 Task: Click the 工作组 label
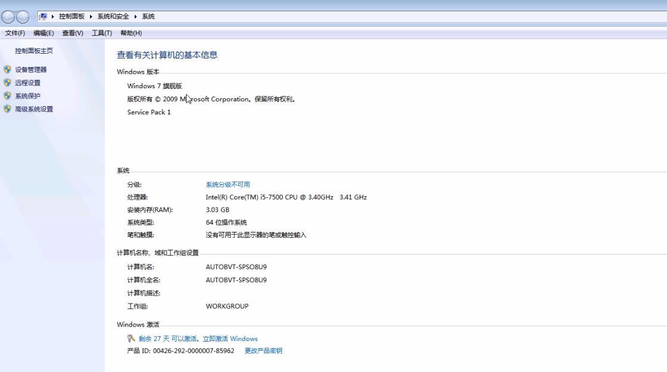point(138,306)
